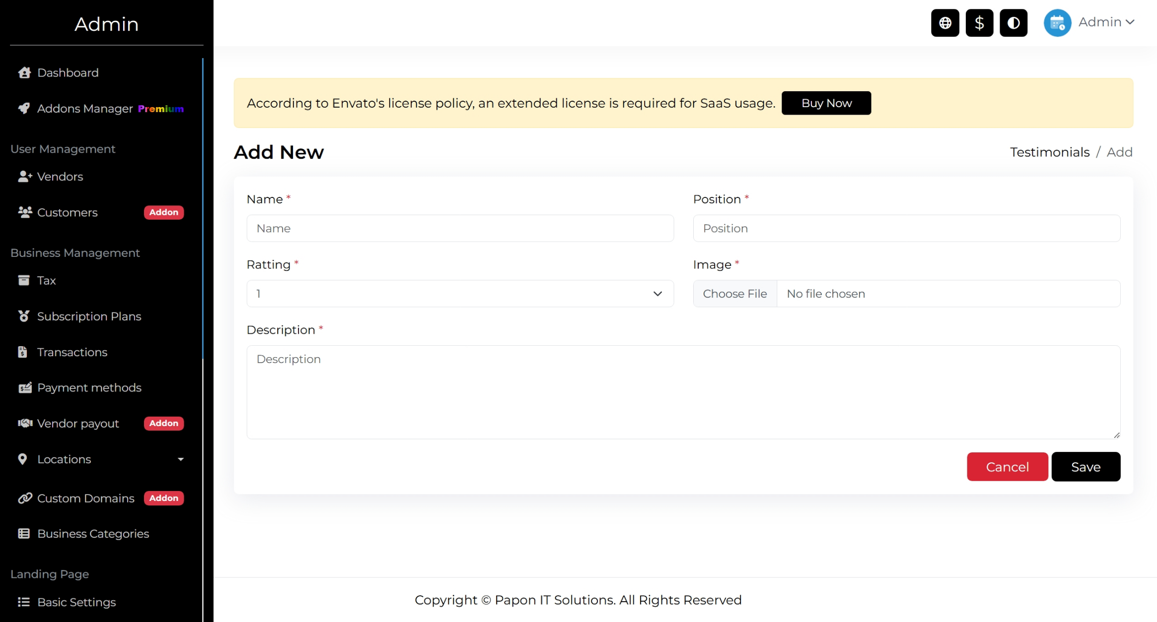This screenshot has height=622, width=1157.
Task: Toggle dark mode contrast icon
Action: 1013,23
